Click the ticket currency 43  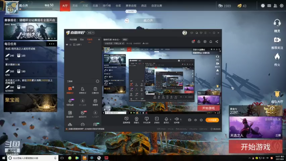pos(242,6)
